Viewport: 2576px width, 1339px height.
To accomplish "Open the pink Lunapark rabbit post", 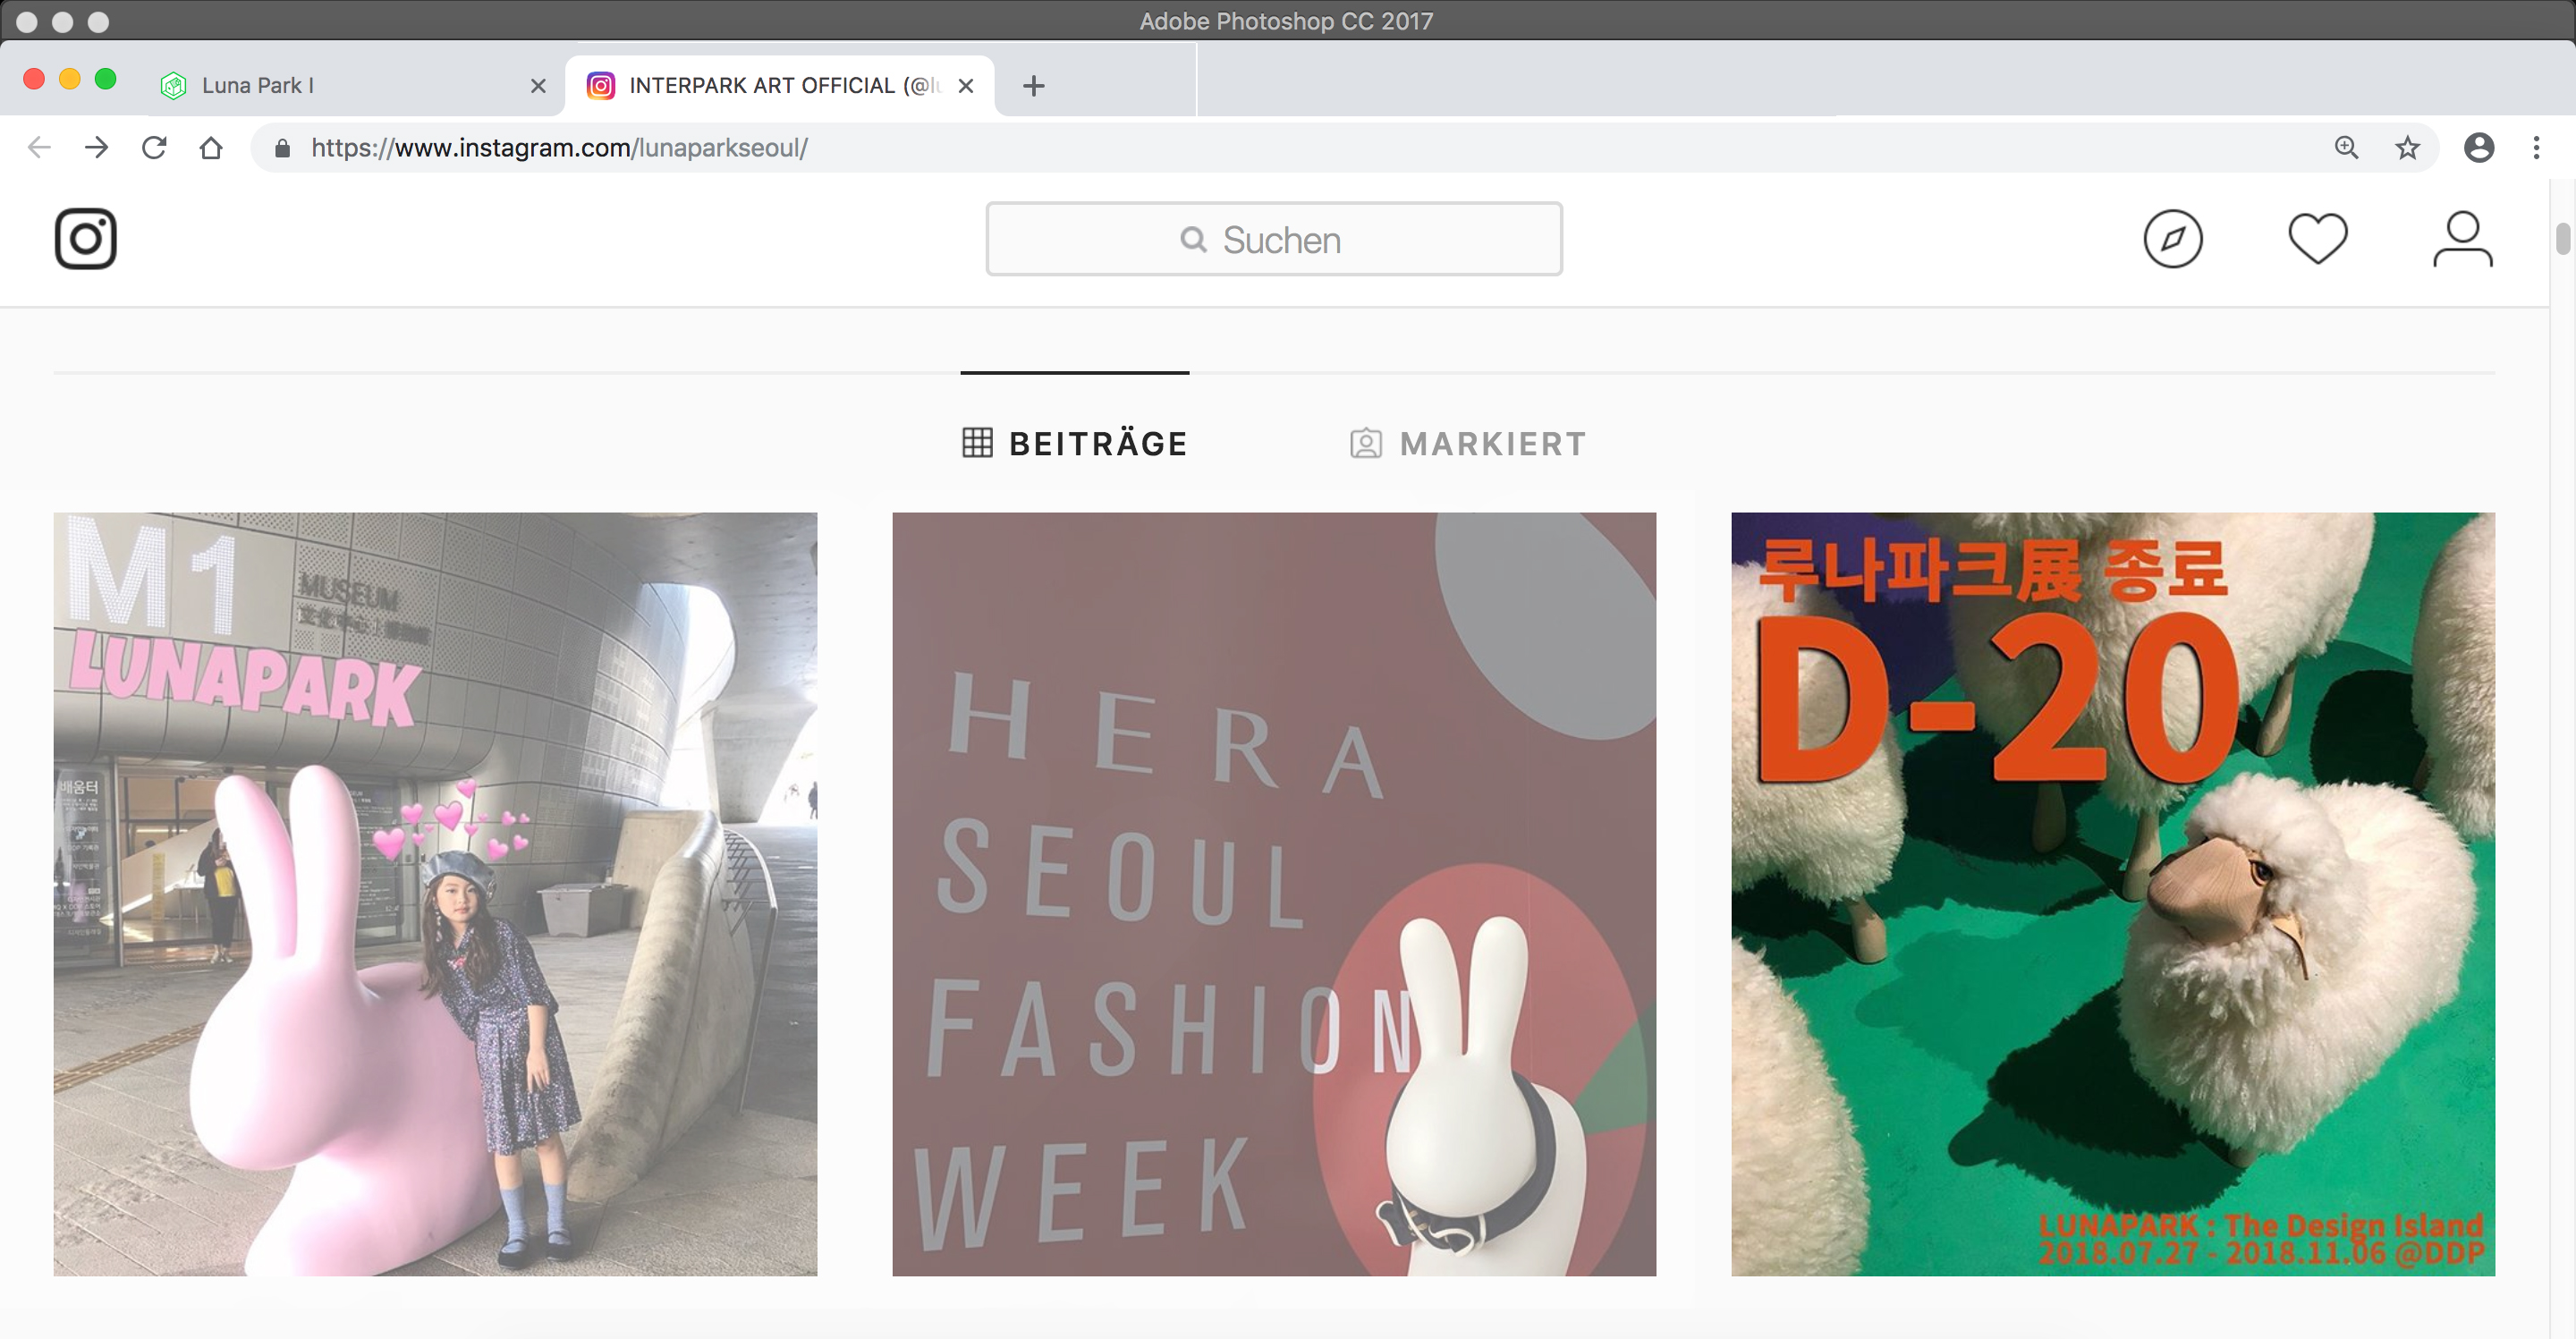I will (x=435, y=894).
